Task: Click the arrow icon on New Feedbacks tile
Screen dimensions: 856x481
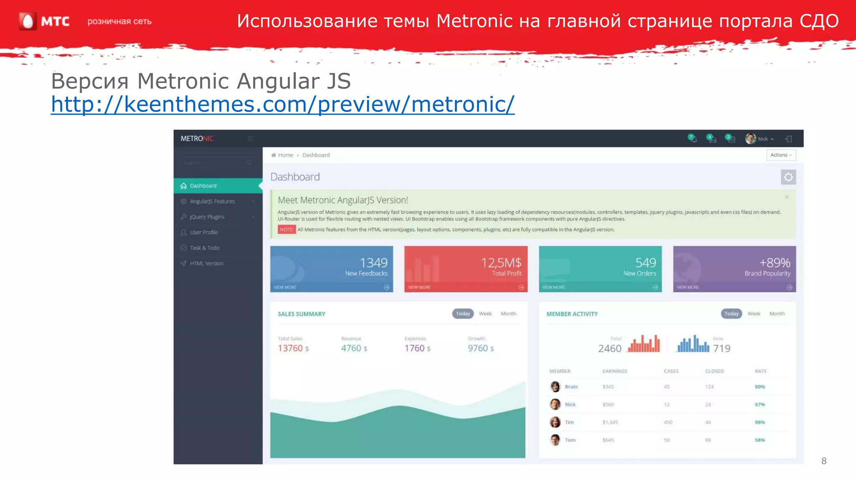Action: [387, 287]
